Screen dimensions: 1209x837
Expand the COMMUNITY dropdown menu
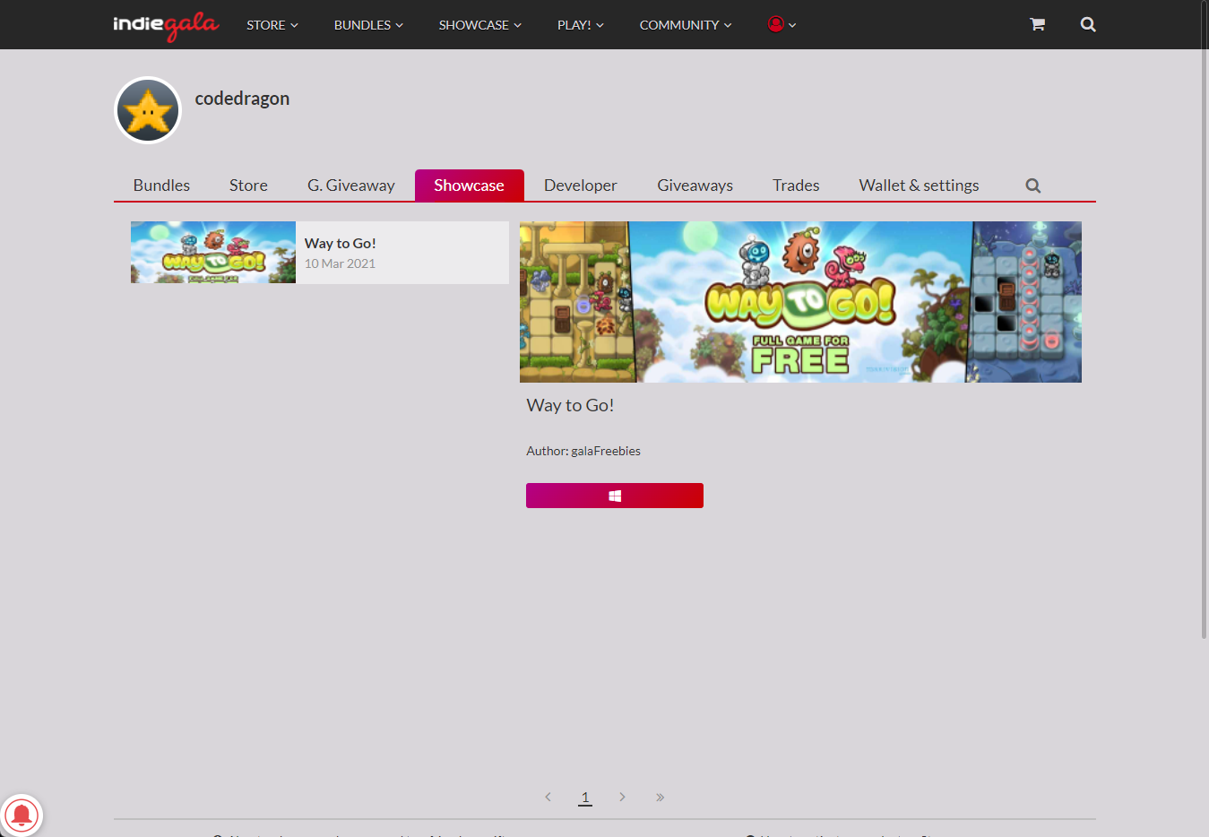click(x=686, y=24)
